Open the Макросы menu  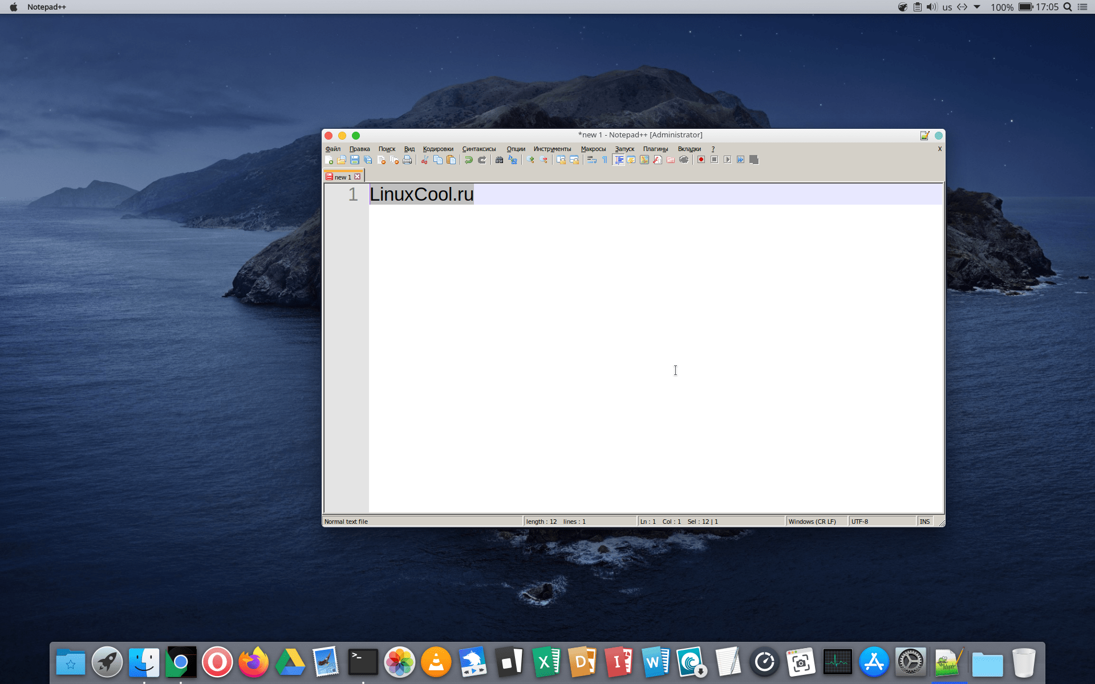594,149
